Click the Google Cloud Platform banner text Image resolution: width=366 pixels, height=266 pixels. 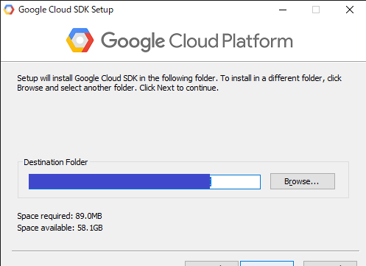(197, 41)
